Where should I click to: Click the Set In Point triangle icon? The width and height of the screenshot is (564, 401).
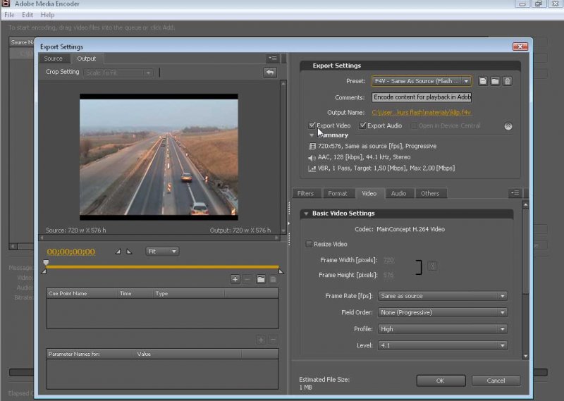118,252
